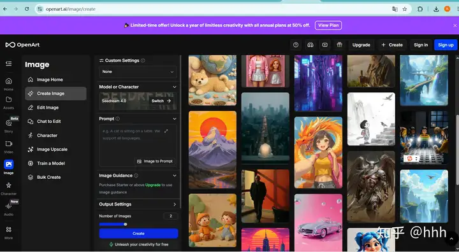459x252 pixels.
Task: Click the Upgrade button in header
Action: coord(361,45)
